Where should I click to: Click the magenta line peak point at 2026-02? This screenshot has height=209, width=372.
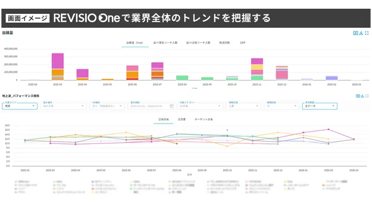[x=328, y=129]
